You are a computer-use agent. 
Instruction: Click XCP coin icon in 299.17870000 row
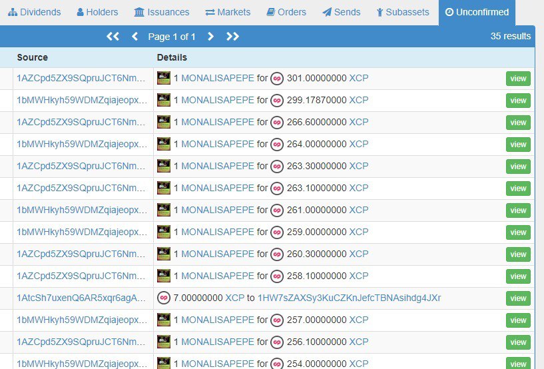[x=277, y=101]
